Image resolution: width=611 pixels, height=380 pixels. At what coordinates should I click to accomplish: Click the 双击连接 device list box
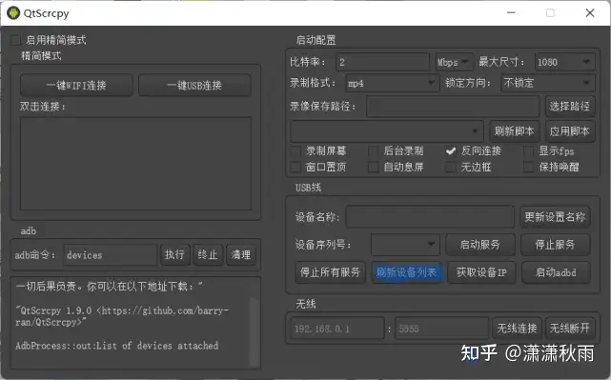click(135, 164)
